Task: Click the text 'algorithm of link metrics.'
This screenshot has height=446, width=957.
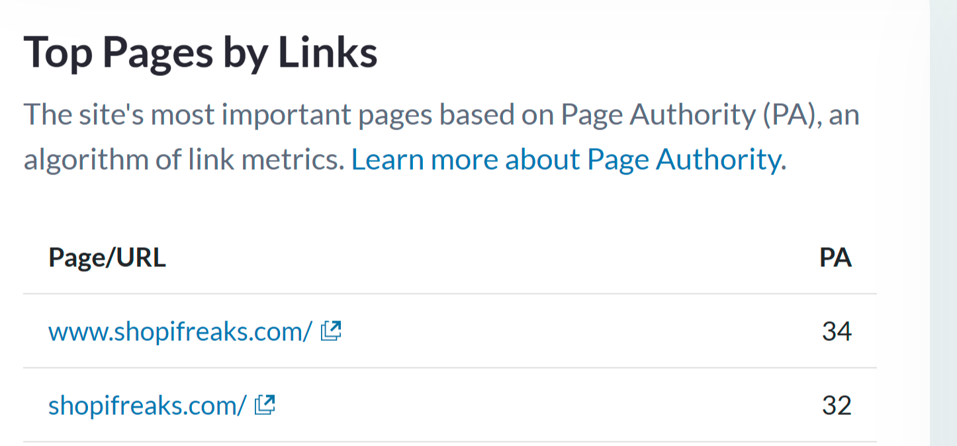Action: click(184, 159)
